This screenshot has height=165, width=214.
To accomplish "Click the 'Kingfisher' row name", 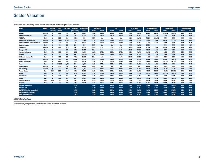I will pyautogui.click(x=22, y=59).
